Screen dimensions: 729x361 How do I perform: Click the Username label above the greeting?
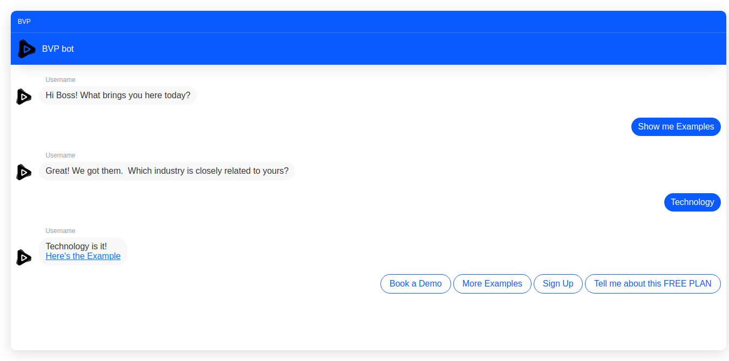click(x=60, y=80)
